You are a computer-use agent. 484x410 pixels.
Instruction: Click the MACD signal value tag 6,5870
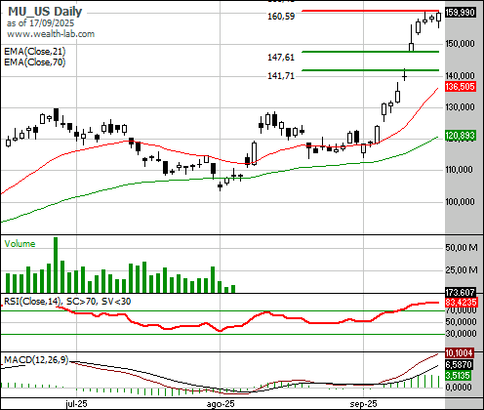click(x=459, y=364)
